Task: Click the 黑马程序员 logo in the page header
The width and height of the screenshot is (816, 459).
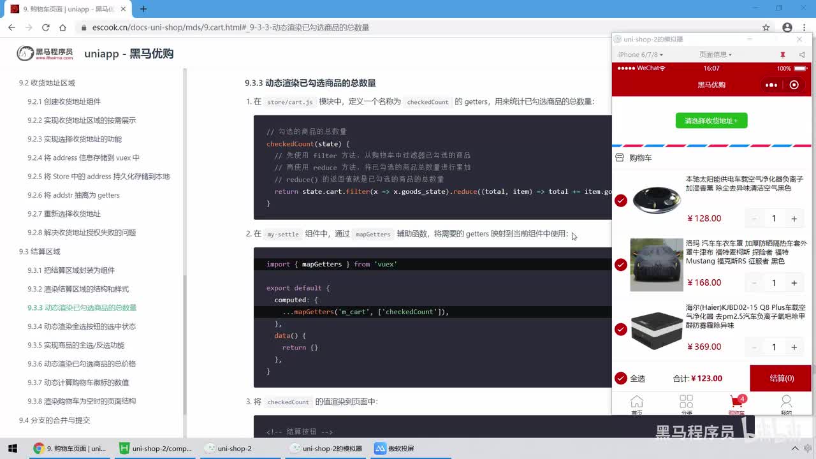Action: 45,54
